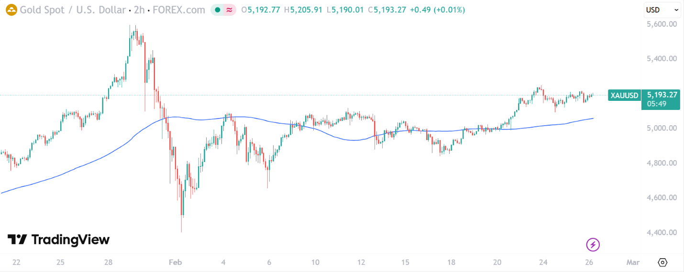684x272 pixels.
Task: Click the 20 date label on time axis
Action: click(497, 262)
